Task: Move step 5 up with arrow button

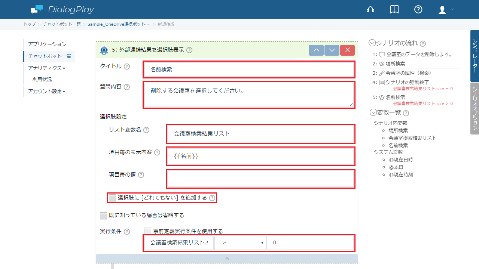Action: click(x=316, y=50)
